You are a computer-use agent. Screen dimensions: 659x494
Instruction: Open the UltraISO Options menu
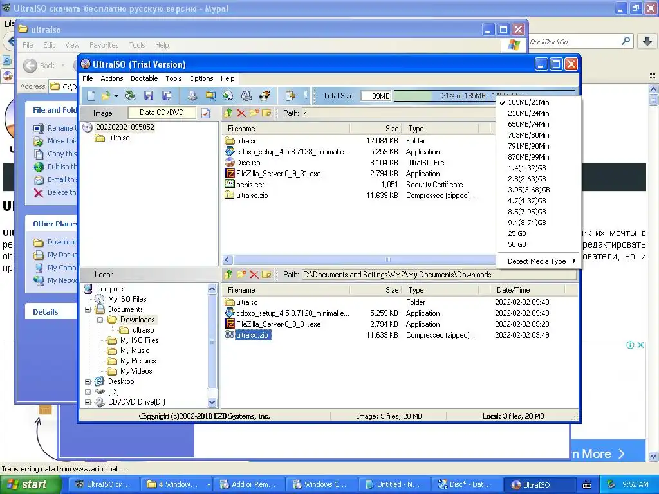pyautogui.click(x=201, y=78)
